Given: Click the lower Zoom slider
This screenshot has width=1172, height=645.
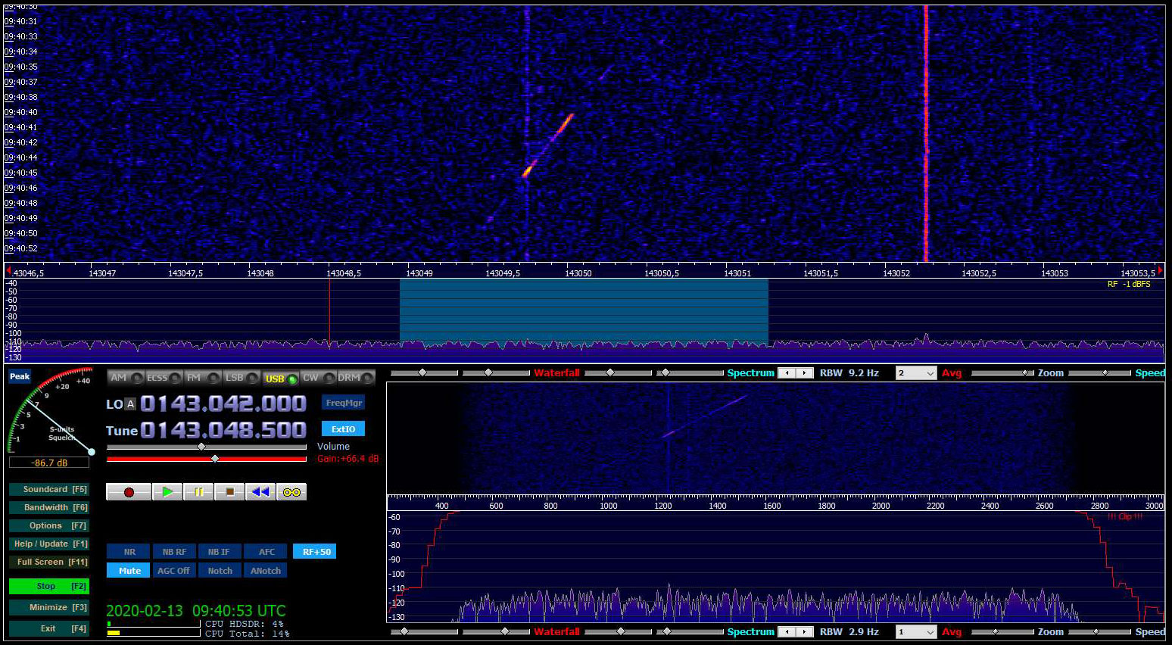Looking at the screenshot, I should click(x=1002, y=631).
